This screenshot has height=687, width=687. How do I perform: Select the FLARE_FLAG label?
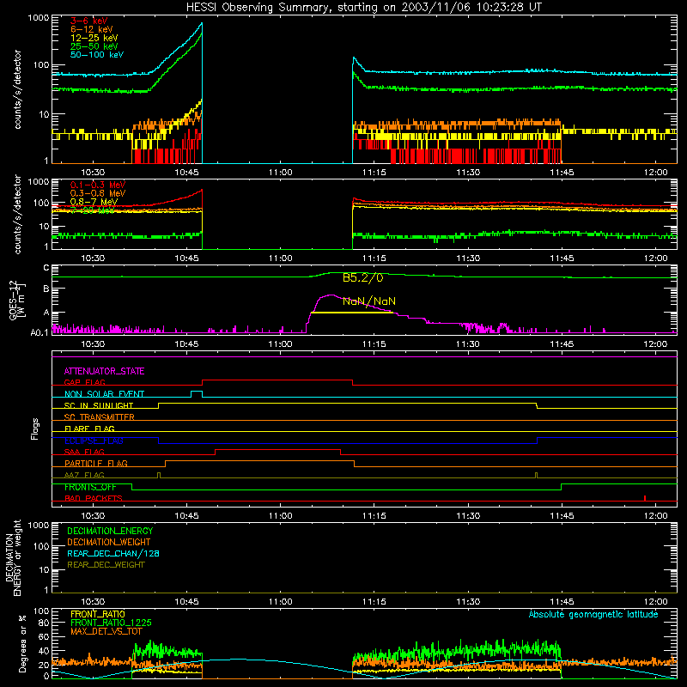(89, 429)
